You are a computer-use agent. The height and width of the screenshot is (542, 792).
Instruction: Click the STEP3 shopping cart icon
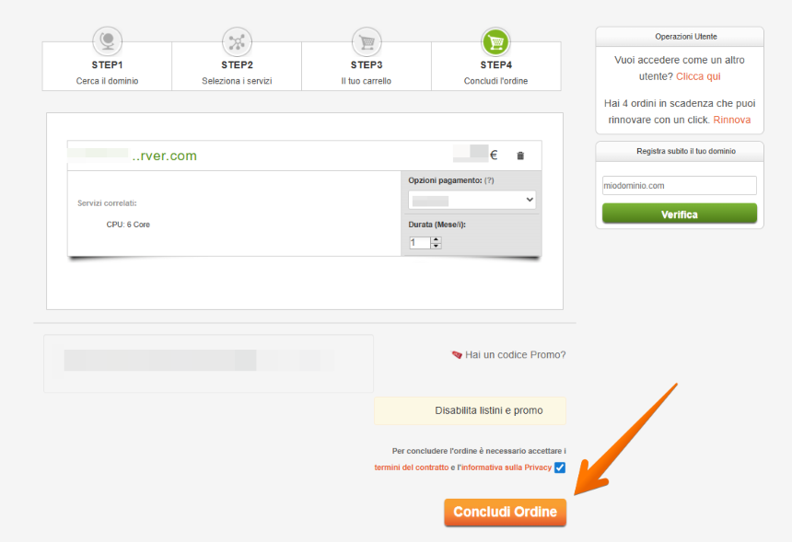click(367, 41)
